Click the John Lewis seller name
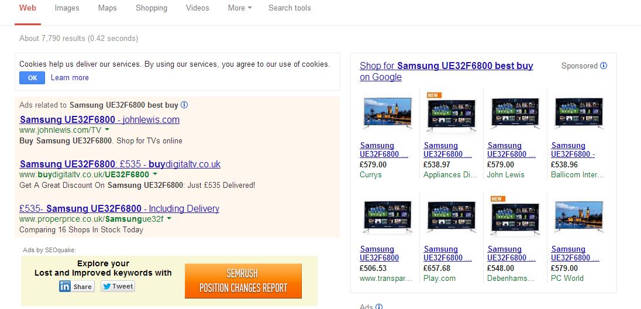The image size is (641, 309). pyautogui.click(x=506, y=175)
